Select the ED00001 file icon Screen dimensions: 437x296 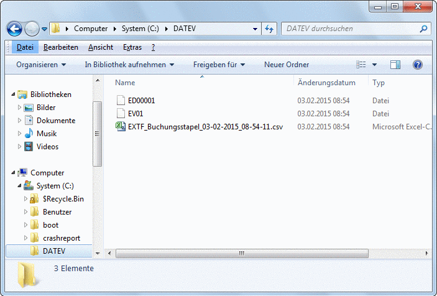tap(121, 100)
